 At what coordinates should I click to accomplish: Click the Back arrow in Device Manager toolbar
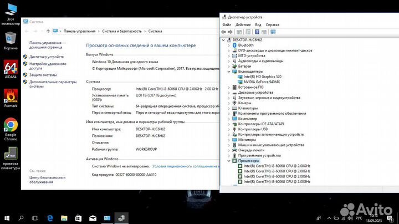(x=223, y=32)
